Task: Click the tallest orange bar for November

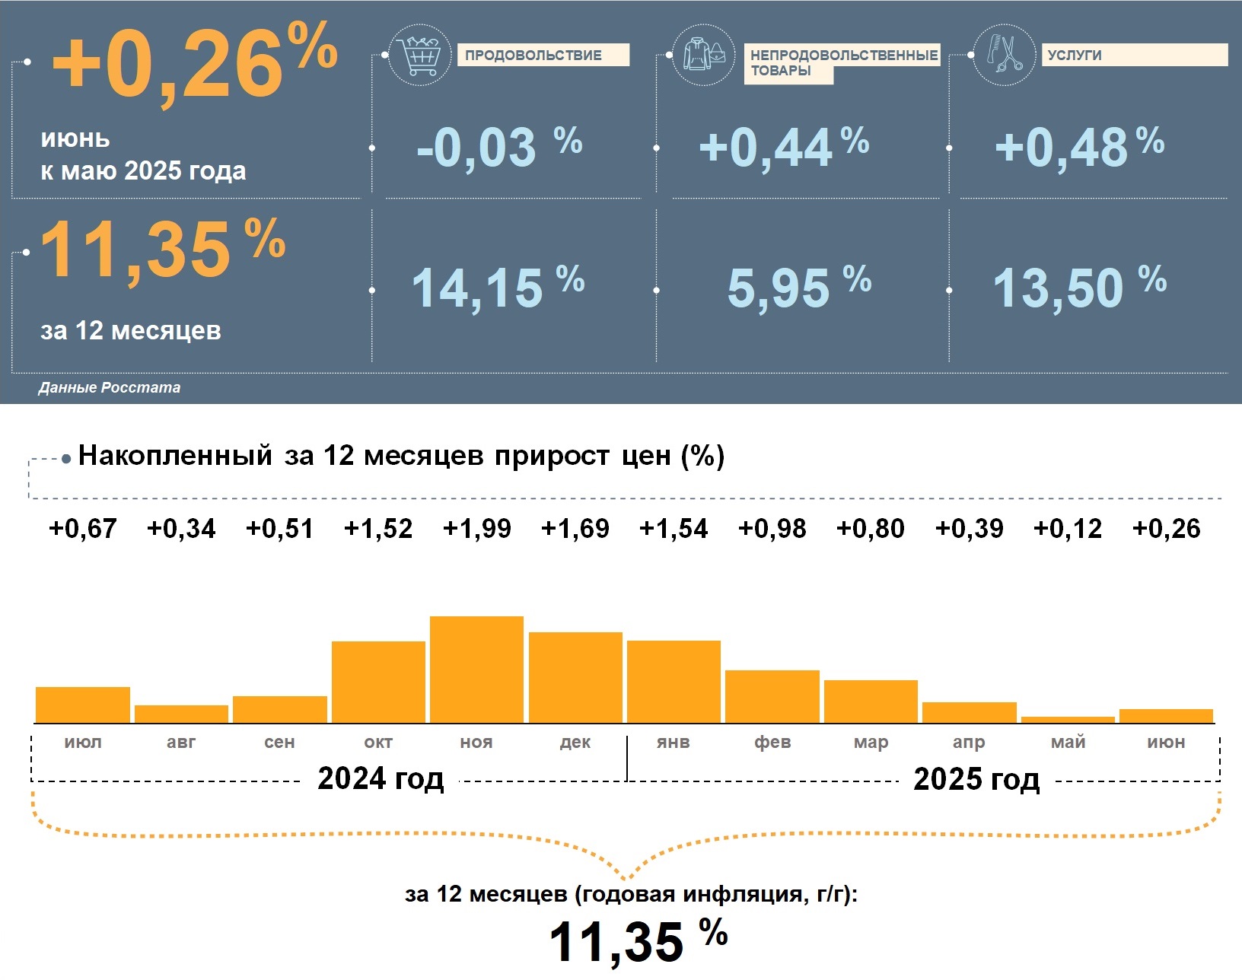Action: (476, 669)
